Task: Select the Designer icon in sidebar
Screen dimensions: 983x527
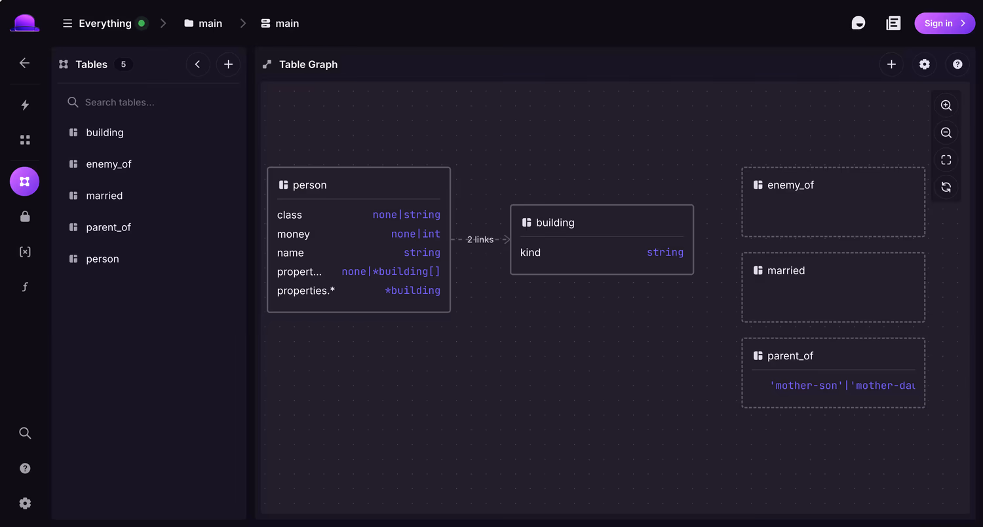Action: pos(24,181)
